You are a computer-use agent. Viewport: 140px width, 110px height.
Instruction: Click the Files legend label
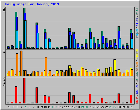click(x=137, y=22)
